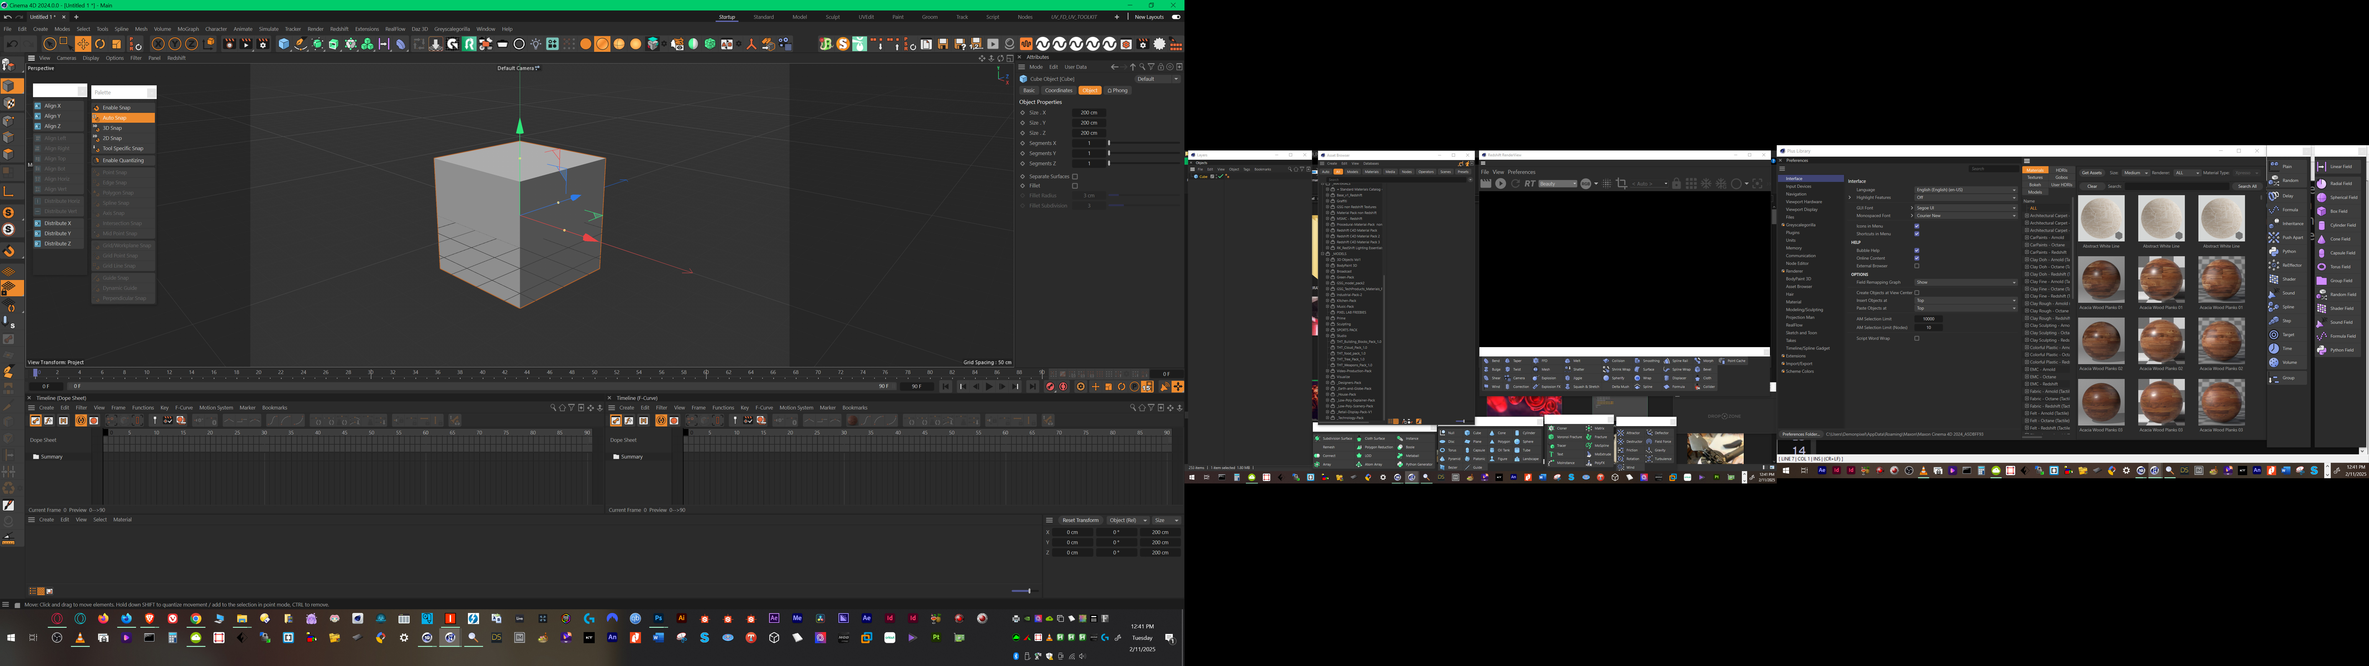Image resolution: width=2369 pixels, height=666 pixels.
Task: Open the Language dropdown in Preferences
Action: [x=1966, y=190]
